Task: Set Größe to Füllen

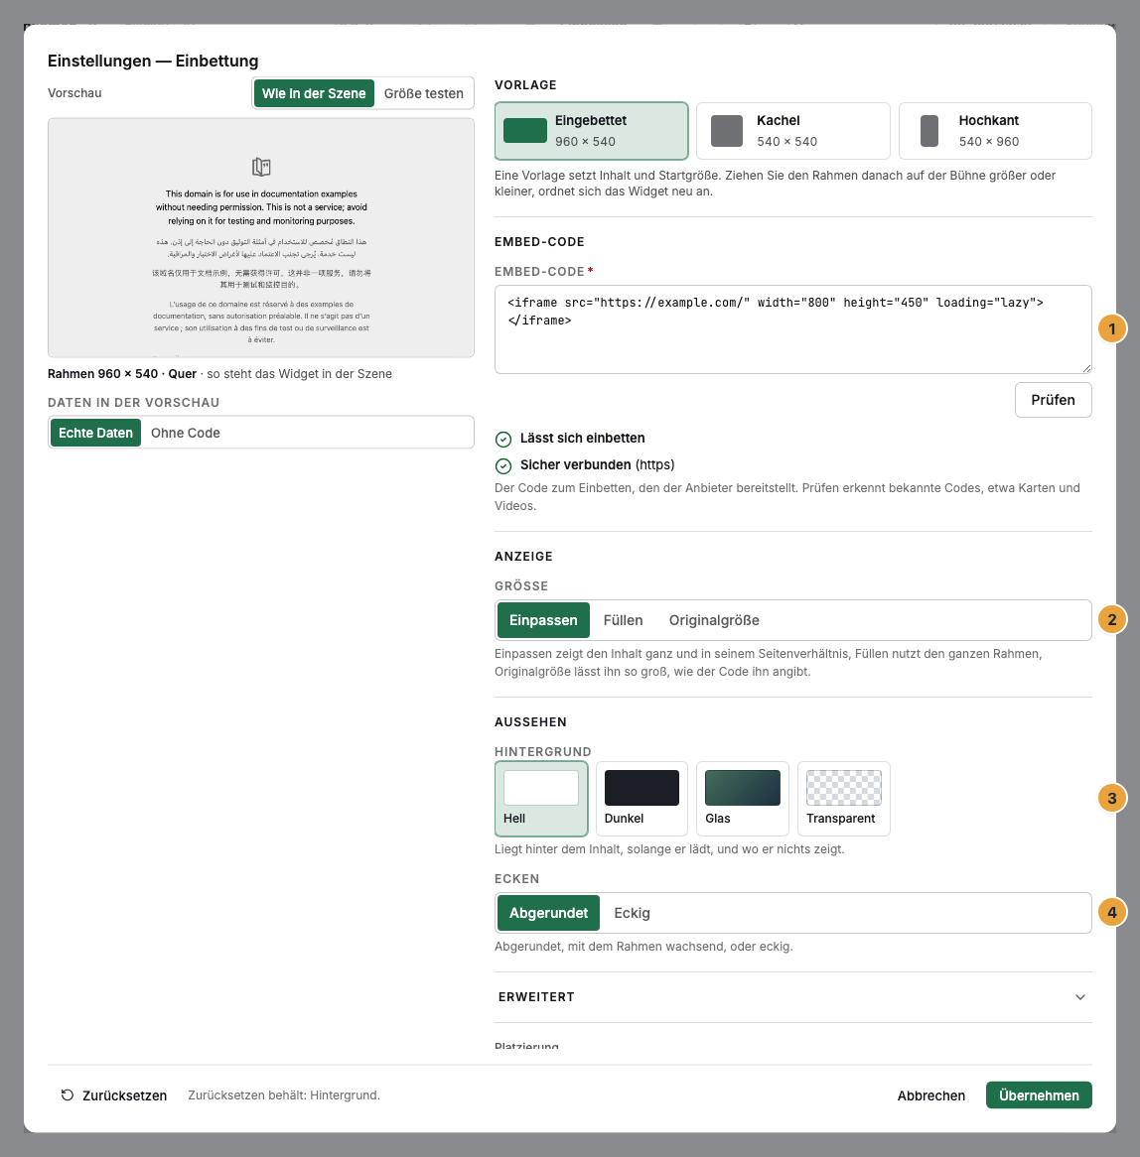Action: [x=624, y=620]
